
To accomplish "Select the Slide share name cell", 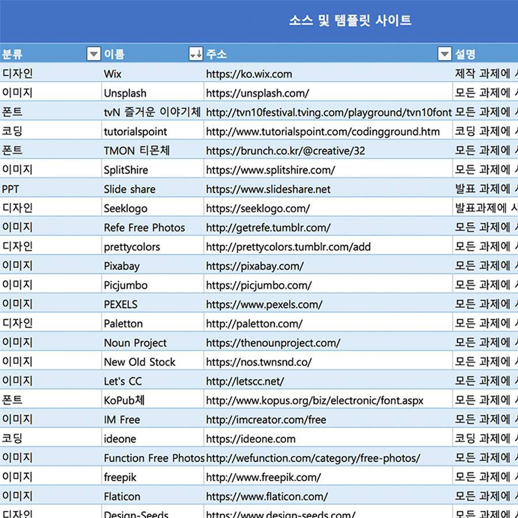I will [153, 188].
